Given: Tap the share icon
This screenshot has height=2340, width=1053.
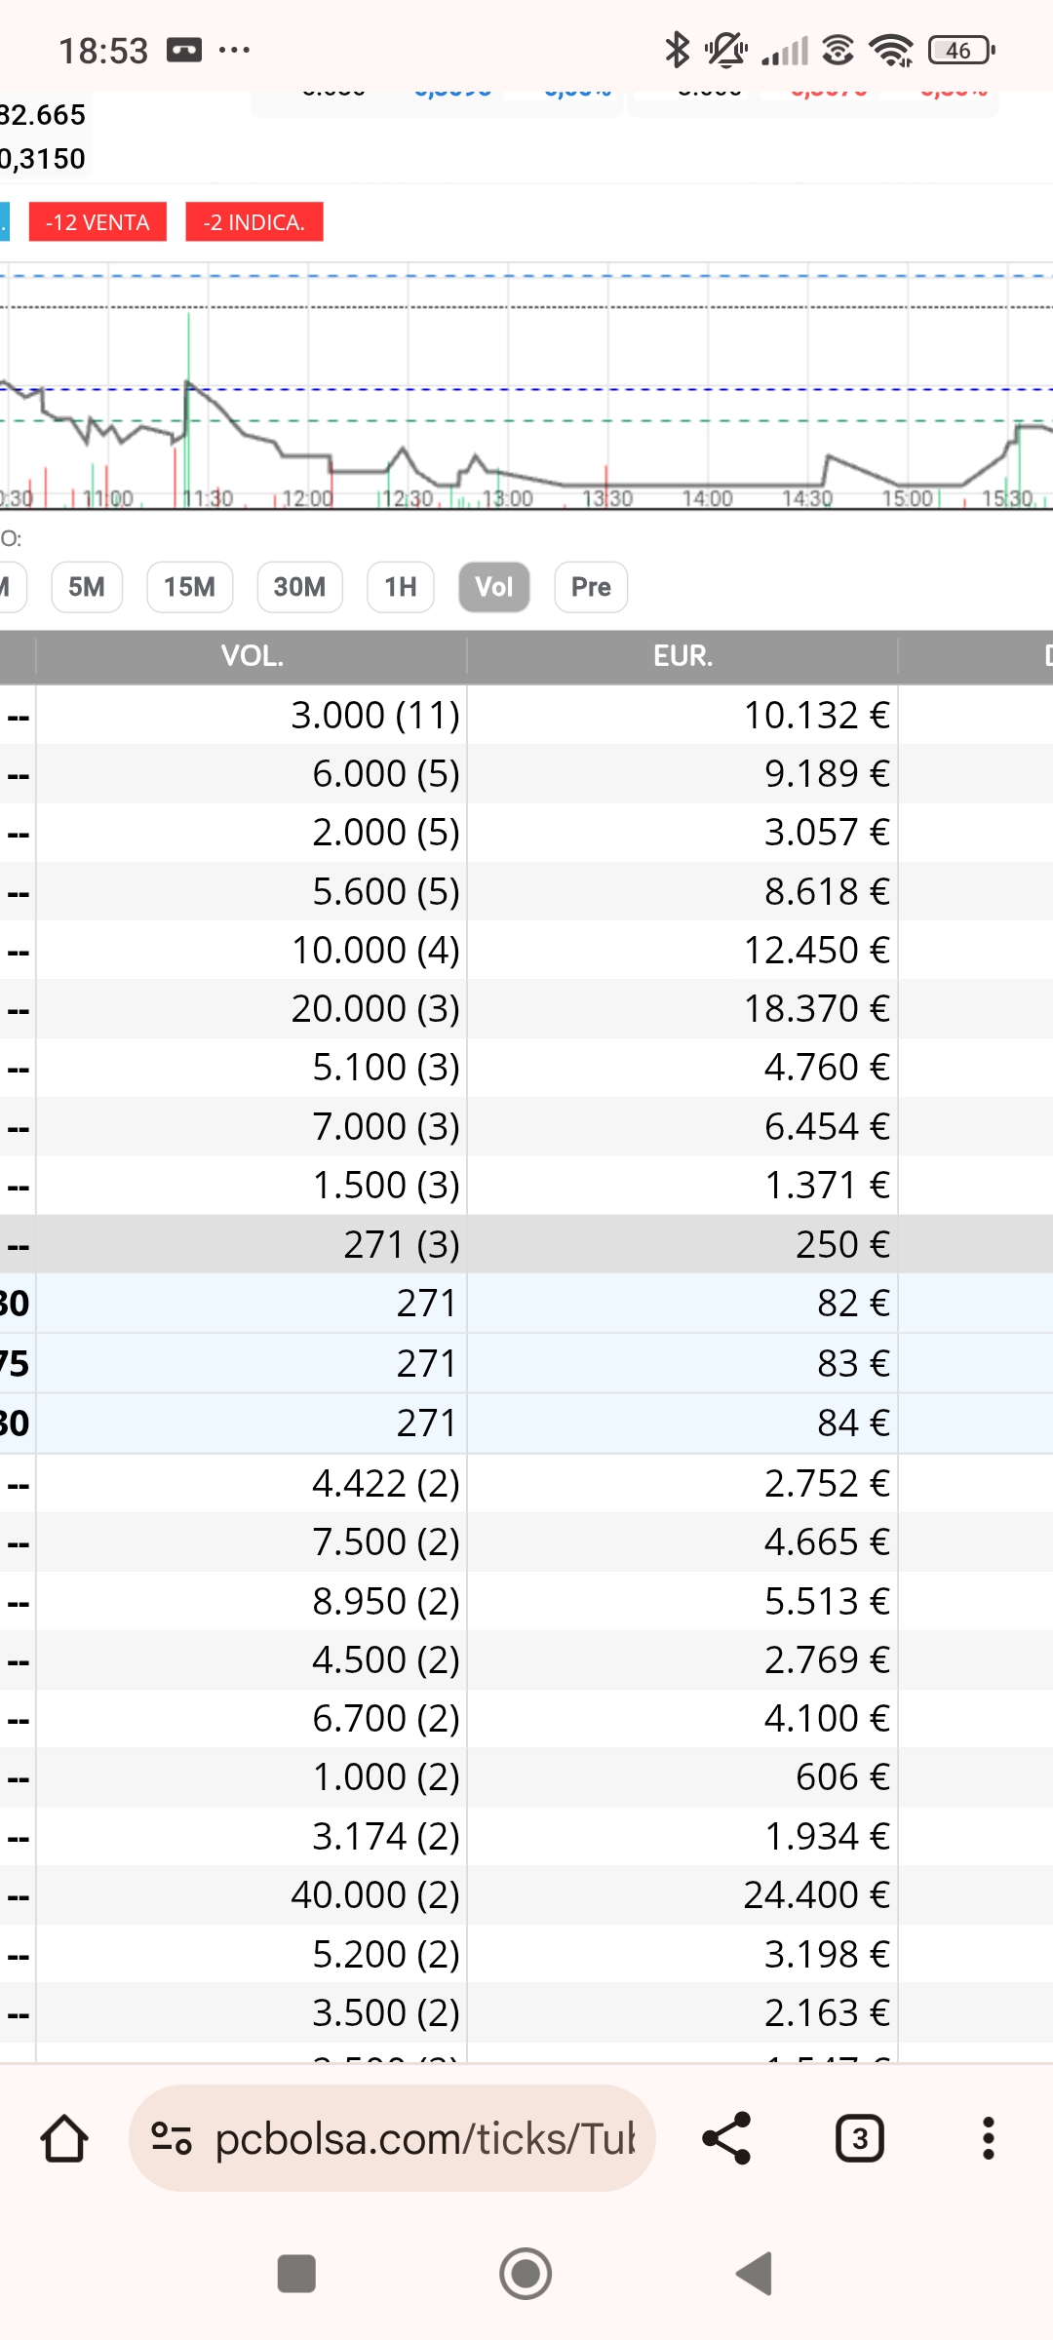Looking at the screenshot, I should [727, 2139].
